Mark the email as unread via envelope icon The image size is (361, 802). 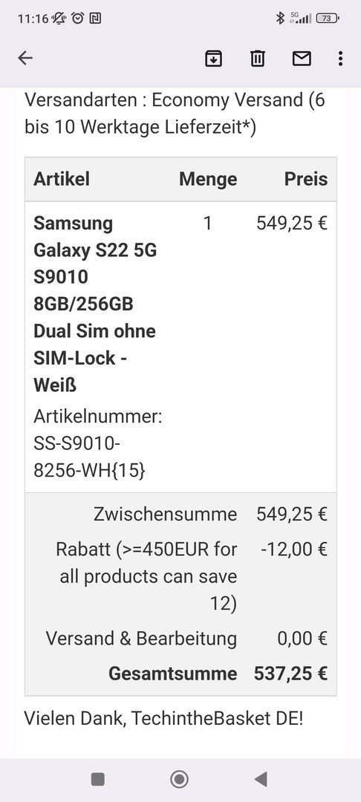point(302,59)
